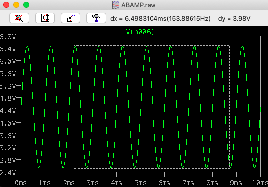
Task: Click the 6.4V label on vertical axis
Action: click(7, 49)
